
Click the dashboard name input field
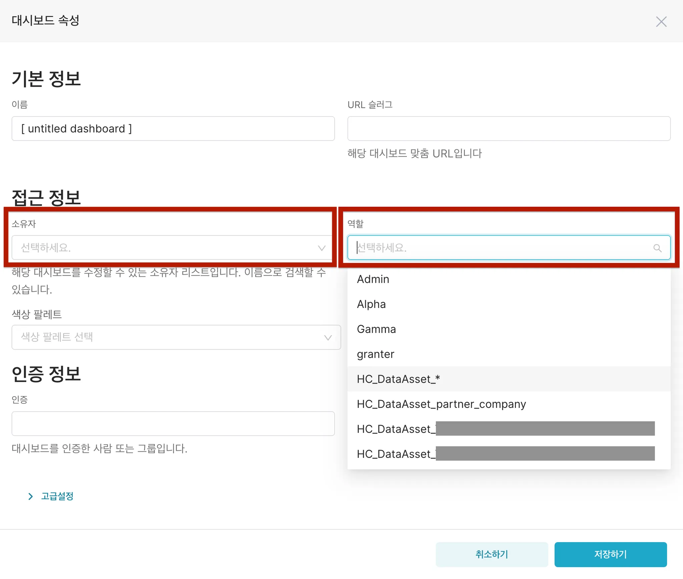[173, 129]
